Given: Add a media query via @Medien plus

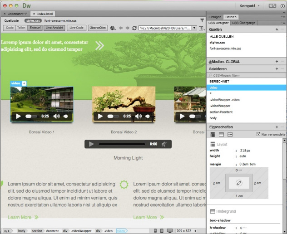Looking at the screenshot, I should tap(277, 61).
